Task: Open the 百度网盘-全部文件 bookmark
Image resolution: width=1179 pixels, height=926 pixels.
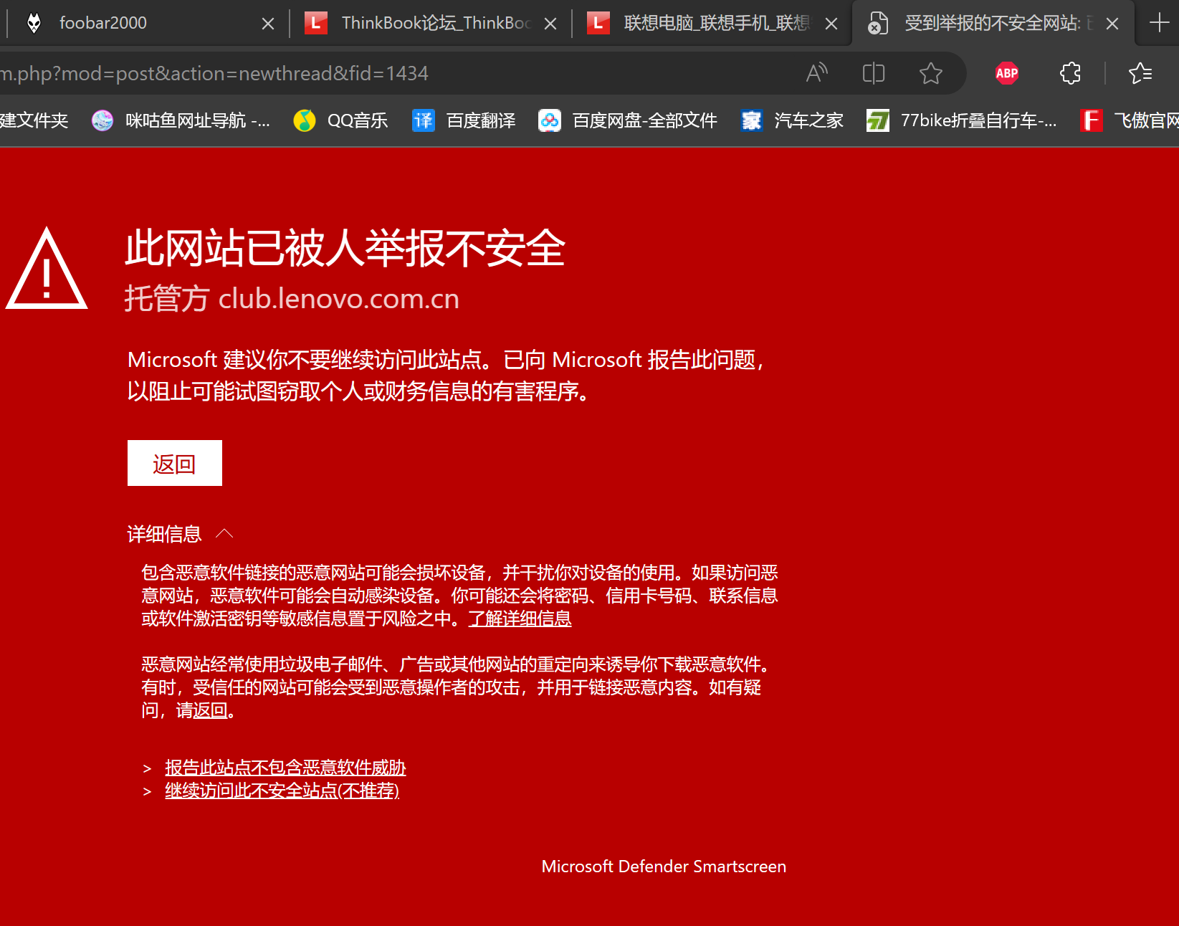Action: (x=628, y=120)
